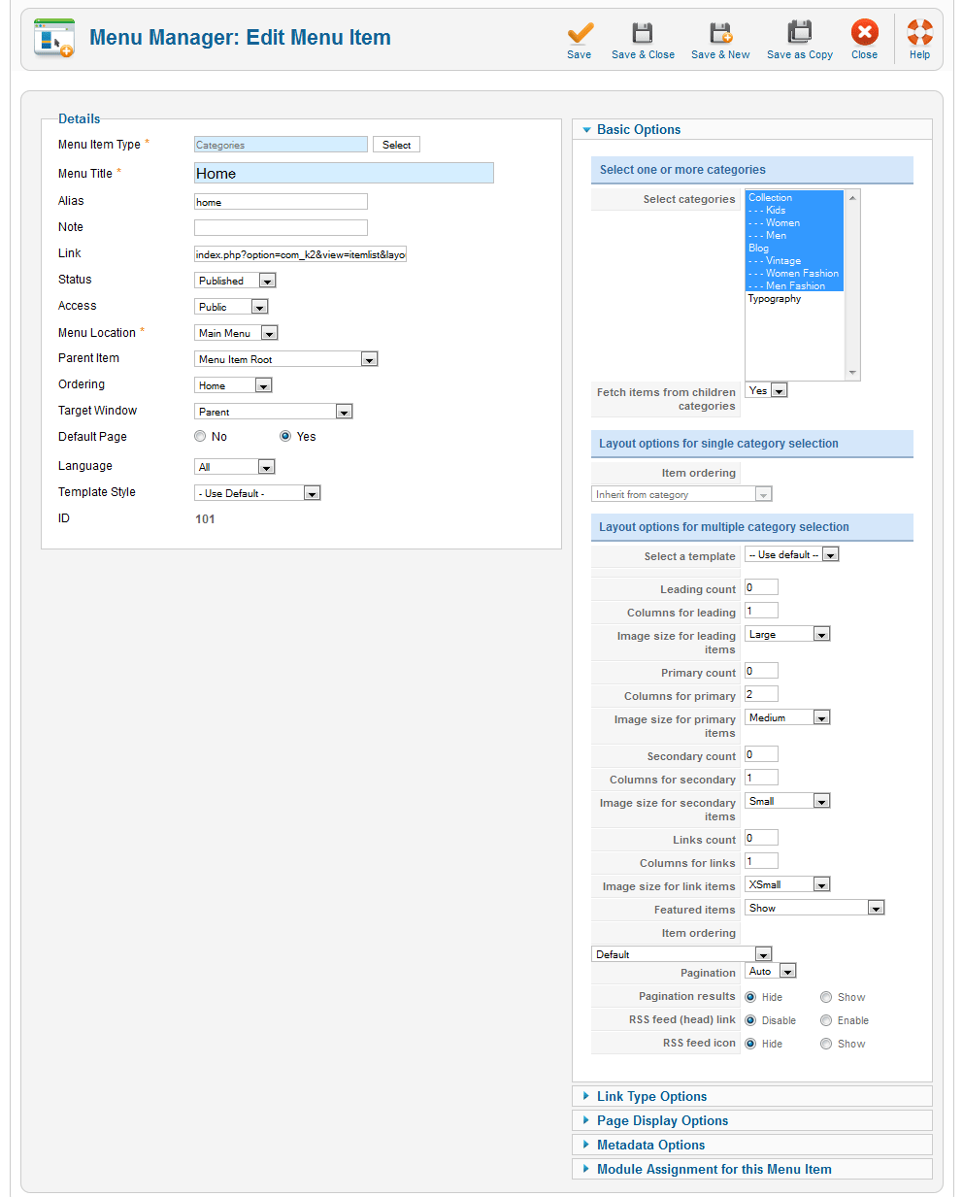Click the Menu Manager header icon
Viewport: 963px width, 1197px height.
click(53, 39)
